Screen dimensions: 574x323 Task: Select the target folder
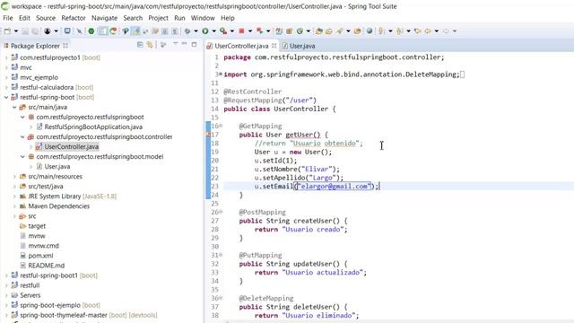pyautogui.click(x=37, y=226)
